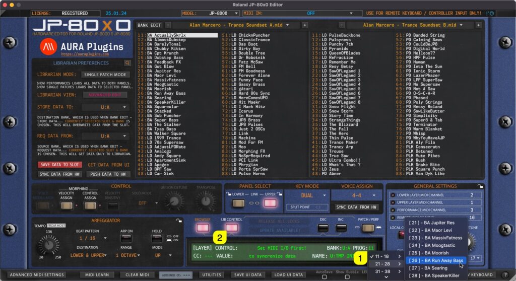
Task: Toggle the Patch / Perf switch
Action: click(x=368, y=228)
